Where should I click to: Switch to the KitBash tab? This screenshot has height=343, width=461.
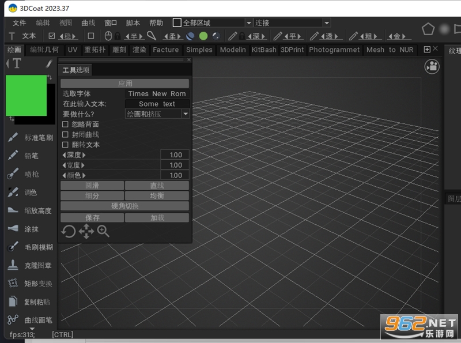264,50
